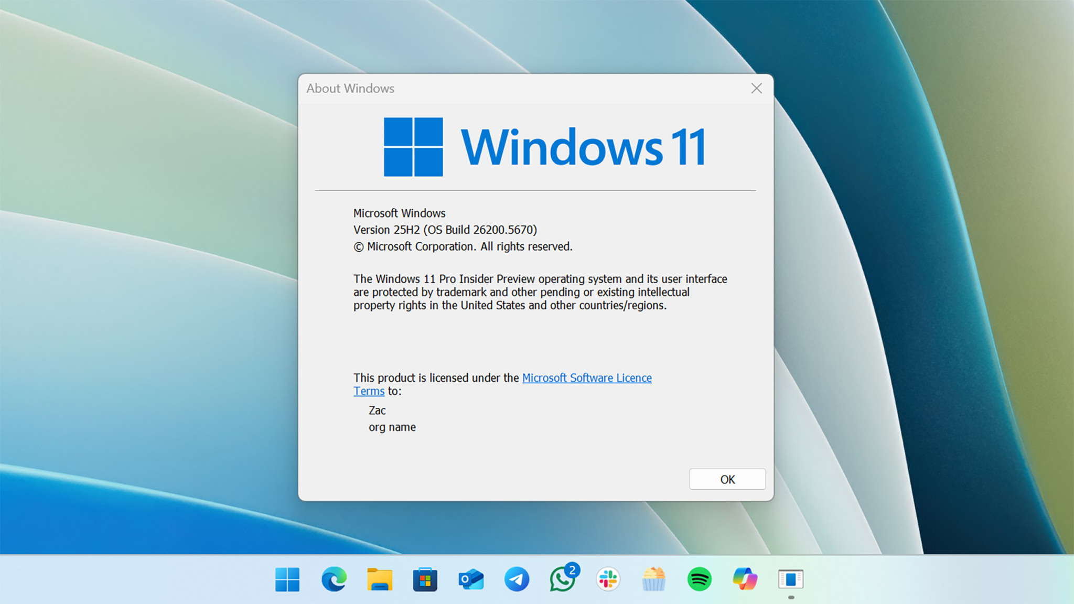
Task: Click the About Windows title bar
Action: (350, 89)
